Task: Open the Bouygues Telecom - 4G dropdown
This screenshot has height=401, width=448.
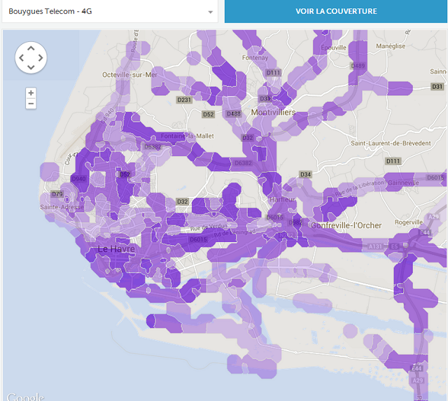Action: 109,12
